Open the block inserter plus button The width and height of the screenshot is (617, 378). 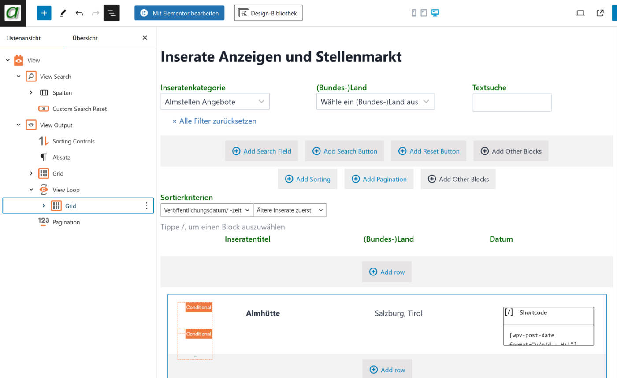pos(44,13)
